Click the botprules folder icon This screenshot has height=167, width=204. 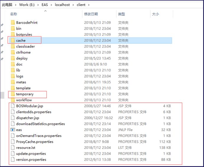(13, 35)
